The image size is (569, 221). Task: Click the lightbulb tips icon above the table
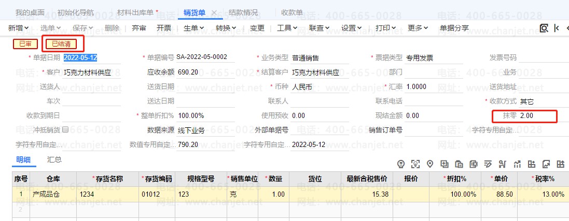[x=401, y=164]
